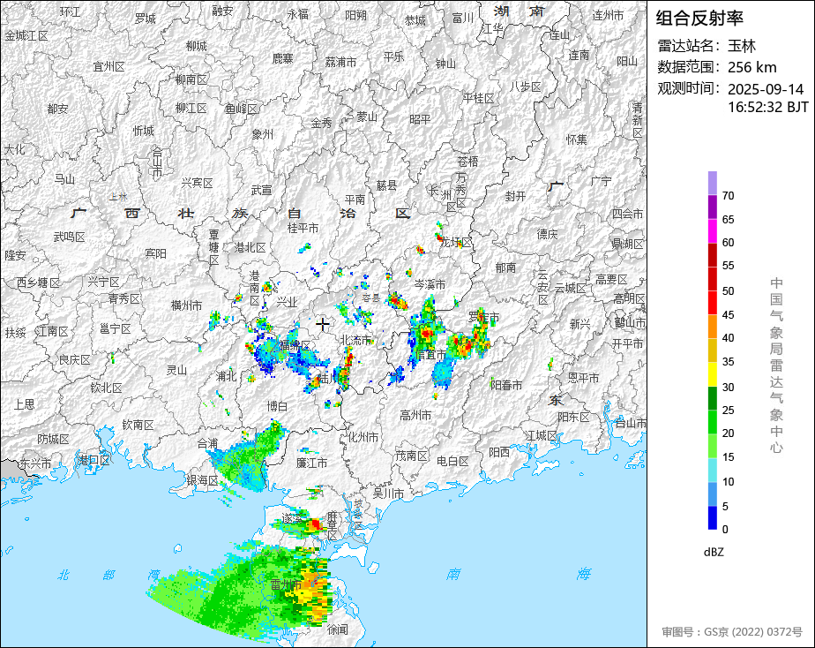
Task: Click the legend value 0
Action: (725, 530)
